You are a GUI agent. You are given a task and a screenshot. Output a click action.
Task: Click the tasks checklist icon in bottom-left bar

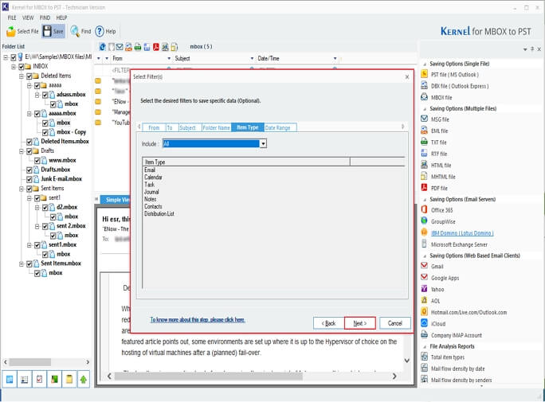(39, 380)
